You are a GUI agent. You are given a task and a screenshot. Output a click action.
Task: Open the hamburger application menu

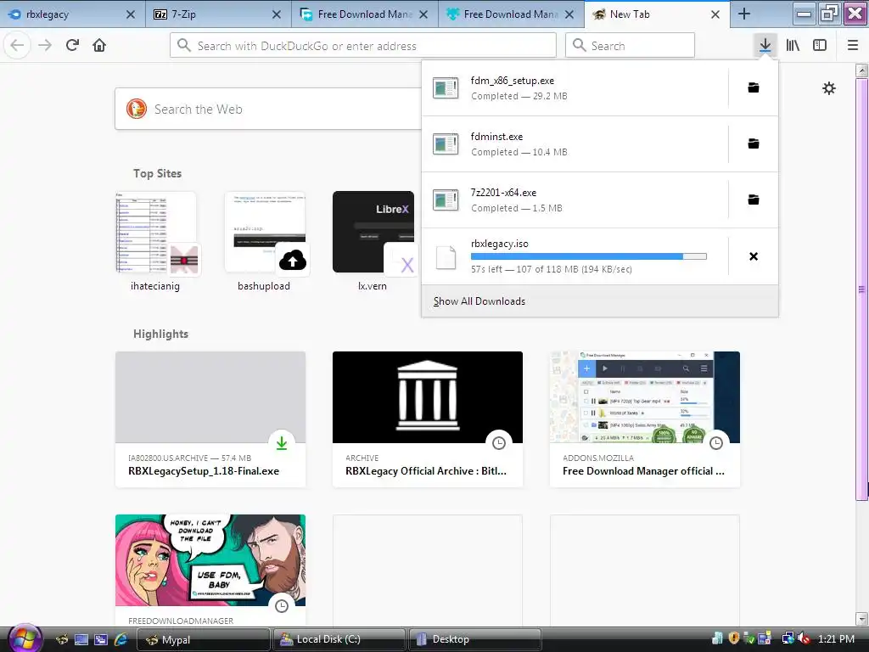point(853,46)
